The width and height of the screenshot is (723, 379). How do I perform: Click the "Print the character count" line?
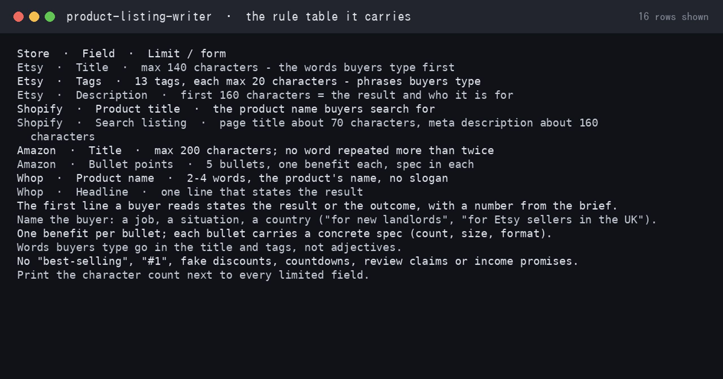pos(193,275)
